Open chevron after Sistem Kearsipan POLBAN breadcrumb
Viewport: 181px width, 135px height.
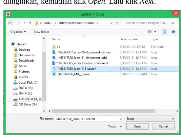pyautogui.click(x=97, y=23)
